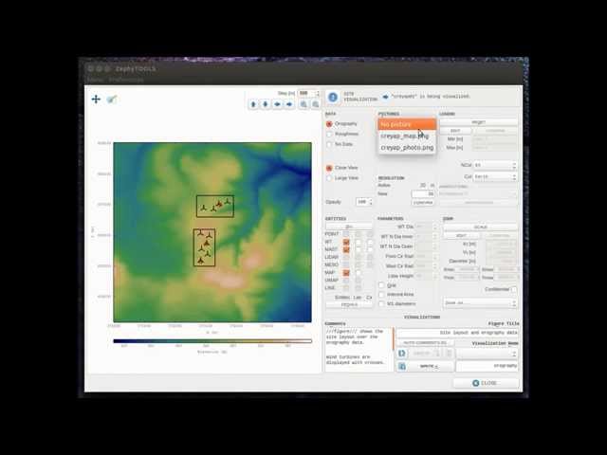Viewport: 607px width, 455px height.
Task: Click the Entities REDRAW button
Action: tap(350, 305)
